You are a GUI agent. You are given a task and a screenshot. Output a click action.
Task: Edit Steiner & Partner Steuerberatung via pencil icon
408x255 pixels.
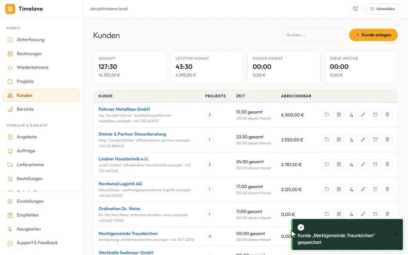point(363,139)
